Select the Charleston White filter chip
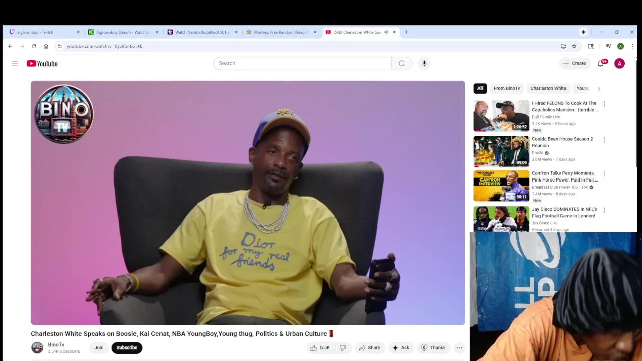The width and height of the screenshot is (642, 361). (548, 88)
